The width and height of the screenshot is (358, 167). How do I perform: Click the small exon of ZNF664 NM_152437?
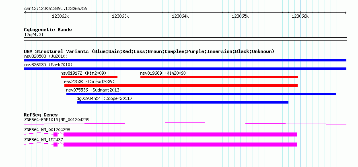(x=56, y=145)
